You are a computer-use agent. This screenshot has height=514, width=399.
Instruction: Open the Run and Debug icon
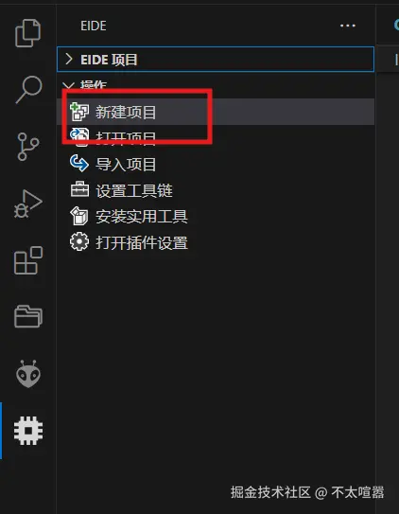(28, 204)
